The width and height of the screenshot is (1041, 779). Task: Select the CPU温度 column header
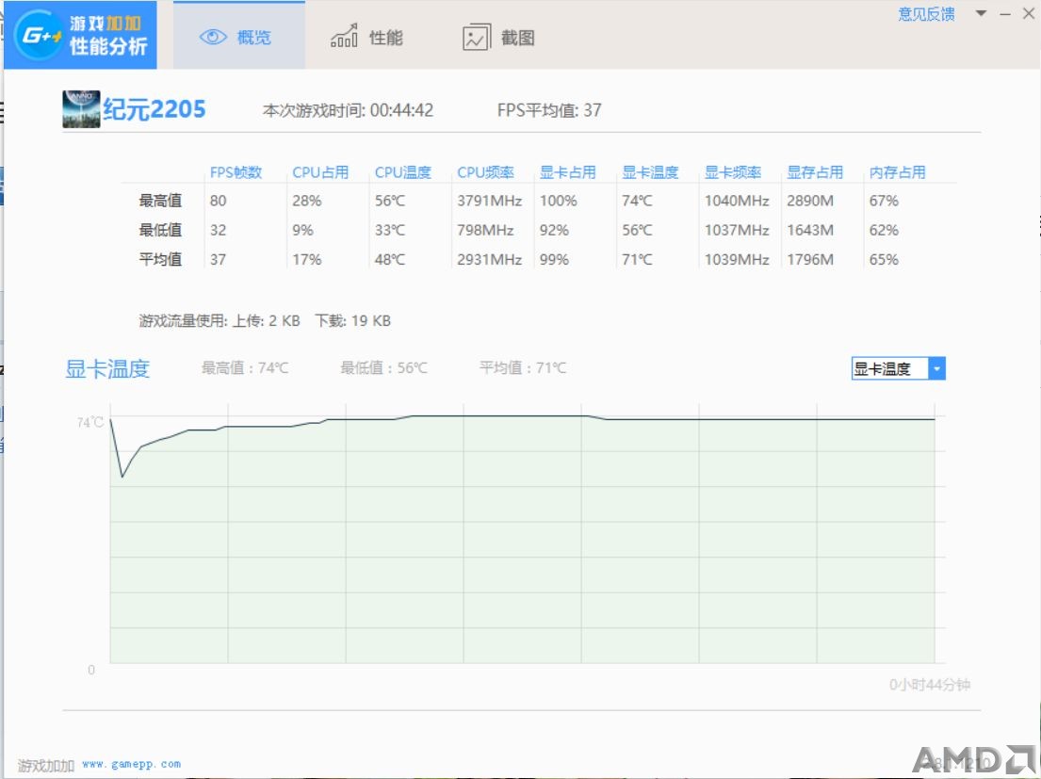tap(402, 172)
